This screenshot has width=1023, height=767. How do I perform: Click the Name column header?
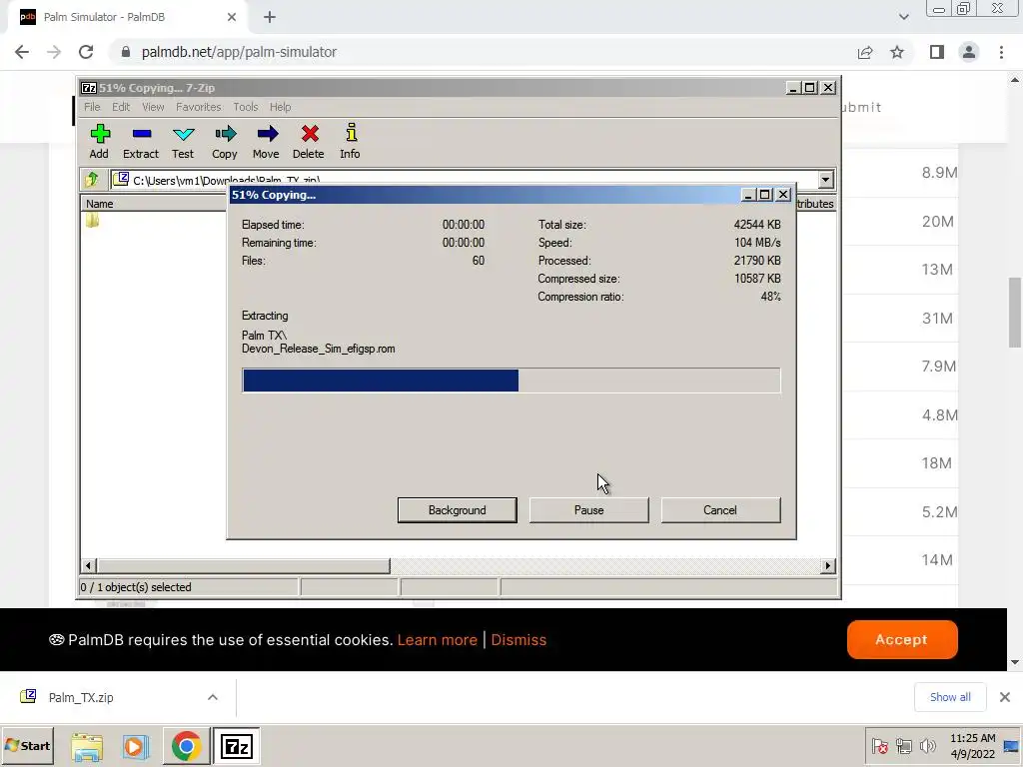[x=154, y=204]
